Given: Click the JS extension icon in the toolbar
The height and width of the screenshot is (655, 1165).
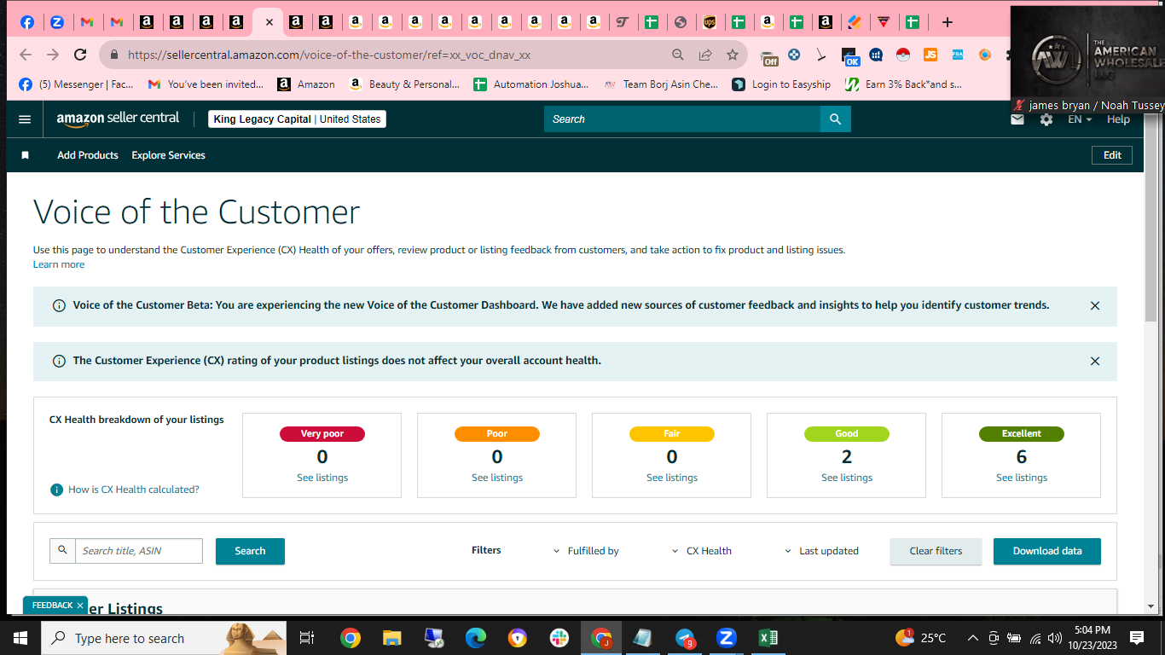Looking at the screenshot, I should 930,55.
